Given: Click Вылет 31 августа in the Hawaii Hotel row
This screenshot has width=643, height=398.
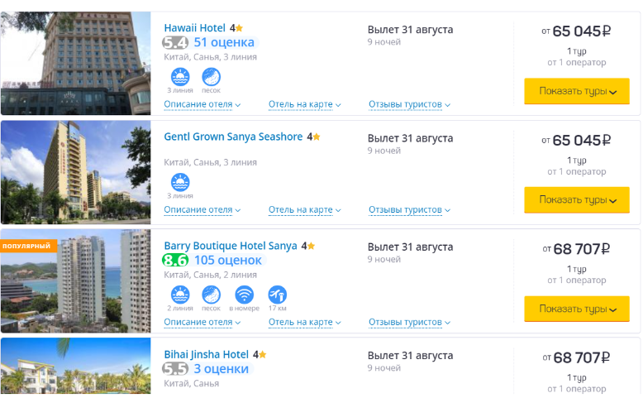Looking at the screenshot, I should [x=410, y=30].
